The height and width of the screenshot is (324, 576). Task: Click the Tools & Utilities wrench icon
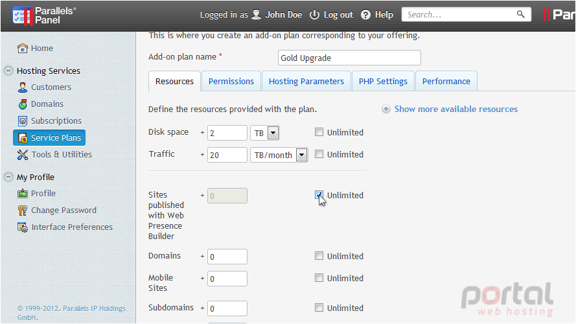coord(23,155)
